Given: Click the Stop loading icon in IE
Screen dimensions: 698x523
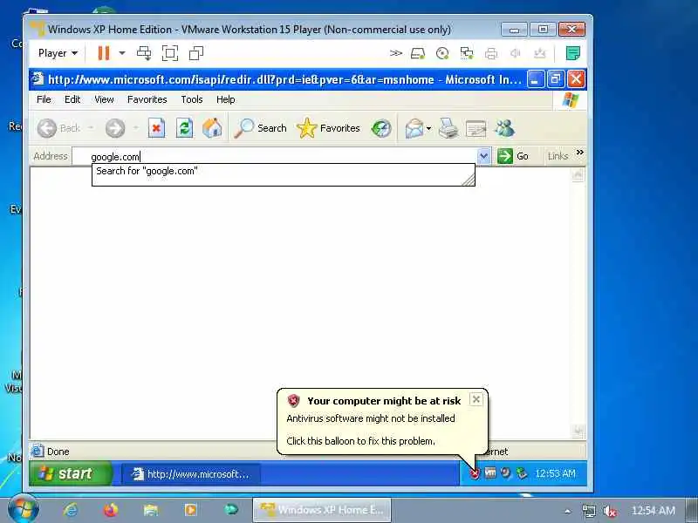Looking at the screenshot, I should [157, 128].
